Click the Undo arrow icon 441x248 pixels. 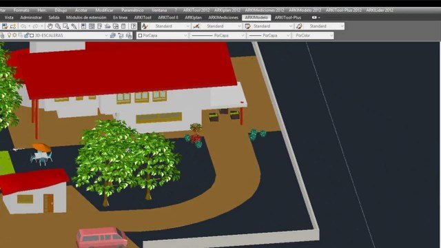point(23,26)
